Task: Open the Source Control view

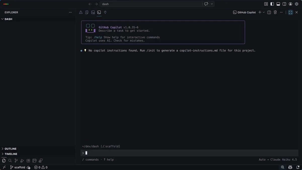Action: click(x=16, y=160)
